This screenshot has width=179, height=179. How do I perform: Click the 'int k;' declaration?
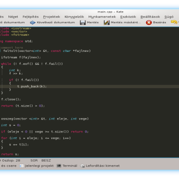point(15,70)
